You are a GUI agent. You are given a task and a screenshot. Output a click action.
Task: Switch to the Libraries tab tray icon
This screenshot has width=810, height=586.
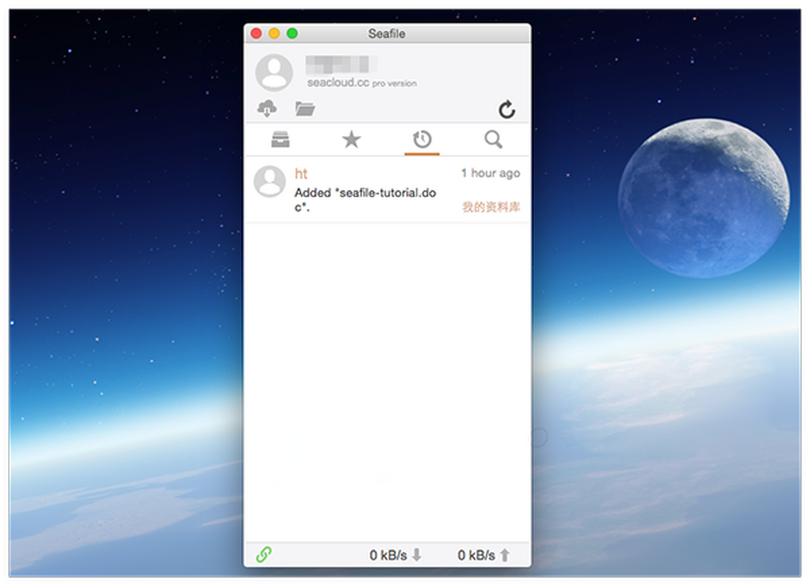click(x=280, y=140)
